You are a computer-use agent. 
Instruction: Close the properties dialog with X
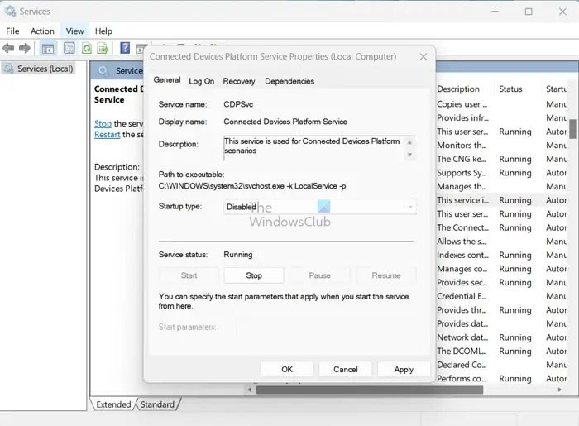423,56
